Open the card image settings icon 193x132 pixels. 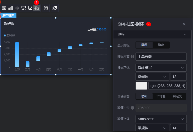click(4, 8)
